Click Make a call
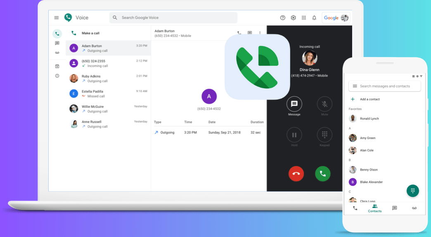 pos(90,33)
